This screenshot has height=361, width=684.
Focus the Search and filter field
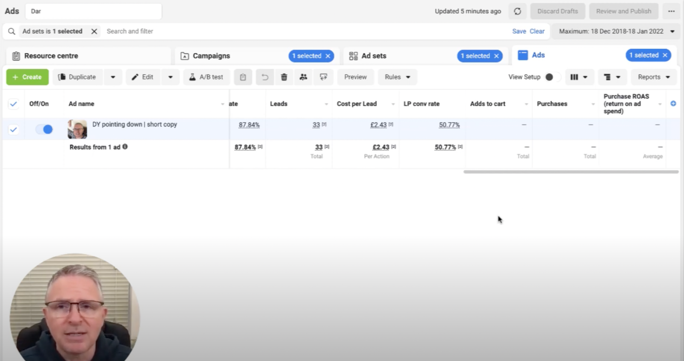pos(306,31)
